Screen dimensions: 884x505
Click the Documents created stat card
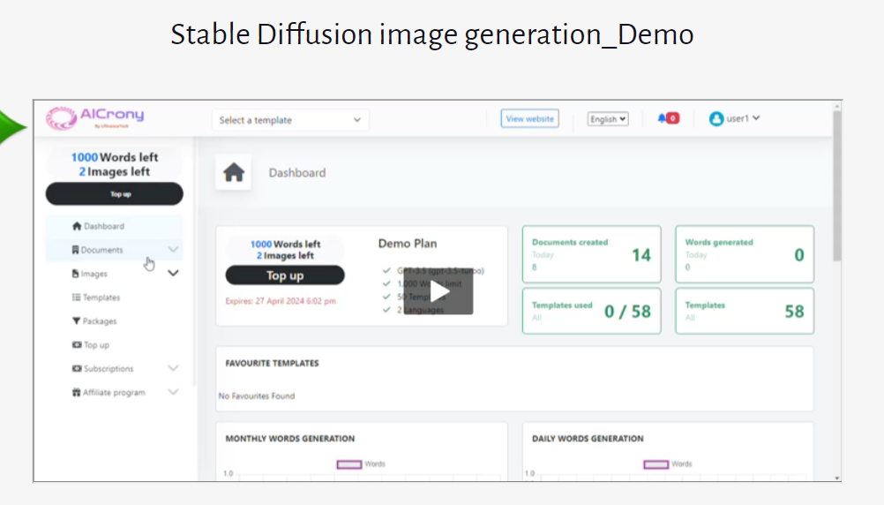coord(591,254)
